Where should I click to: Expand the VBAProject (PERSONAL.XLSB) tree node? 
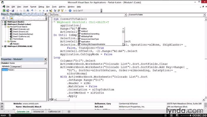2,46
